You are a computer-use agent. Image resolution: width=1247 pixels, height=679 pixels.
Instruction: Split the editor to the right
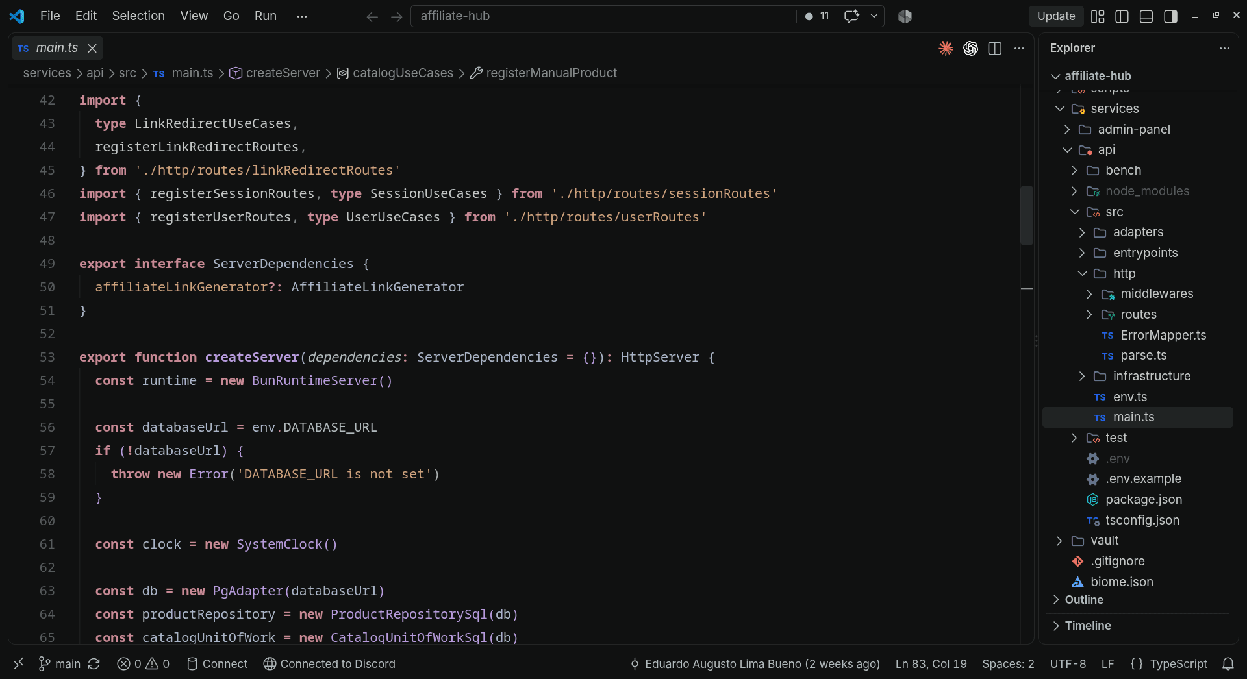[994, 48]
